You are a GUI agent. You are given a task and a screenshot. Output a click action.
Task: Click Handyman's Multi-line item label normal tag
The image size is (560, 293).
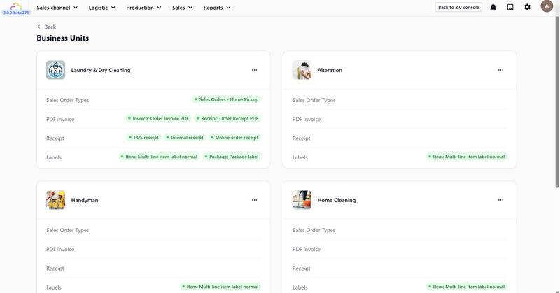coord(220,287)
